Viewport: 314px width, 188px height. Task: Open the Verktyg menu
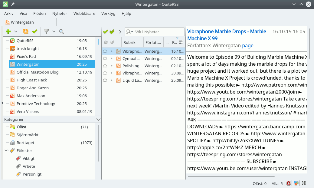[x=108, y=13]
